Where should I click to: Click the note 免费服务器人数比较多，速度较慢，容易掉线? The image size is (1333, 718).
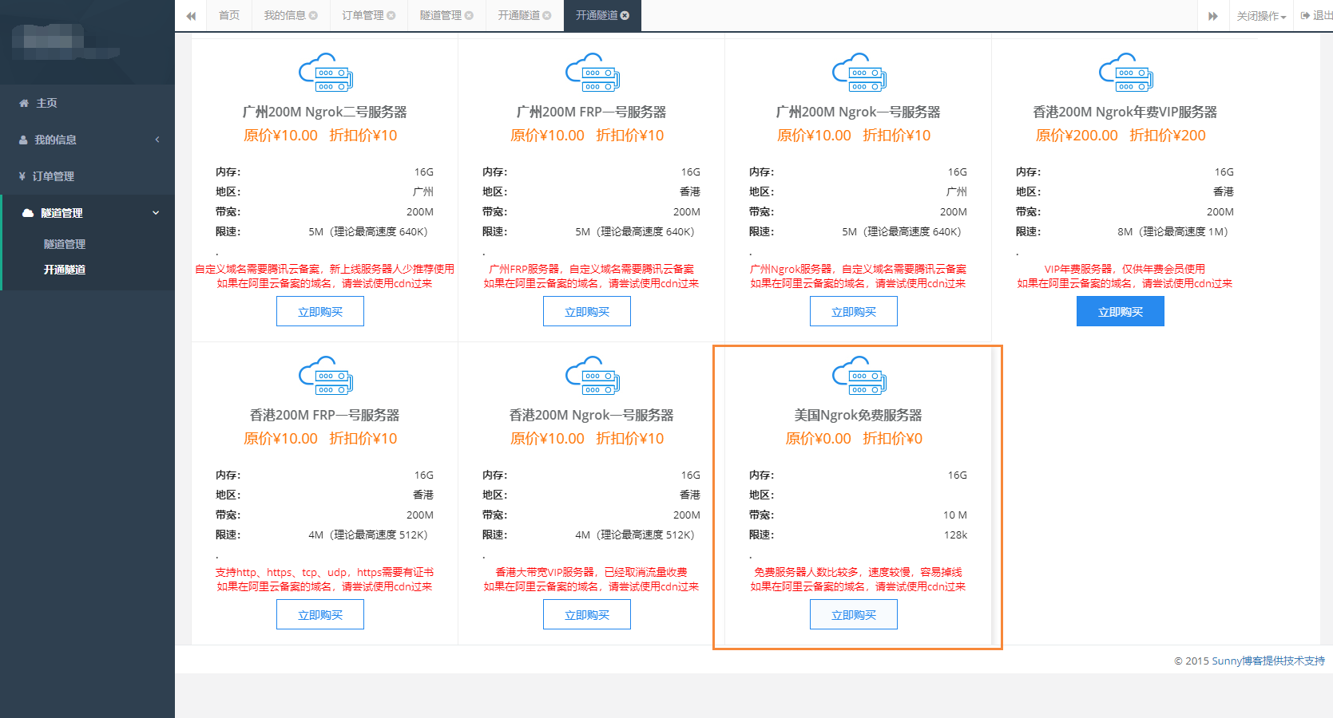(859, 572)
